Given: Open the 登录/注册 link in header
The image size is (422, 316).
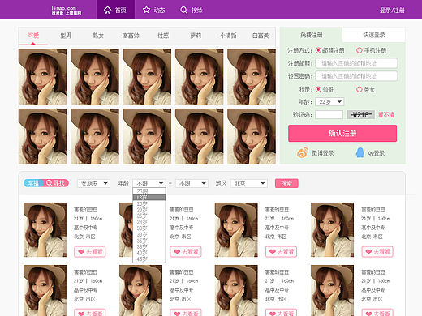Looking at the screenshot, I should click(392, 11).
